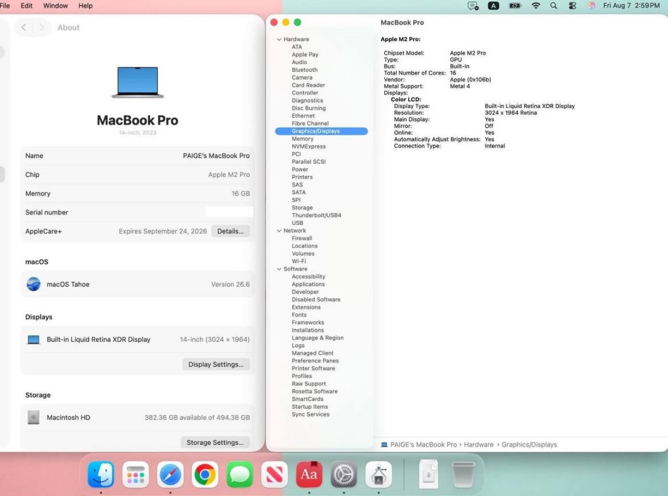Screen dimensions: 668x496
Task: Open Trash in the Dock
Action: pos(463,474)
